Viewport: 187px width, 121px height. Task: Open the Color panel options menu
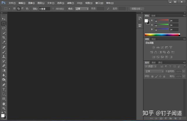tap(184, 15)
